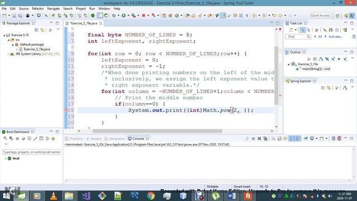
Task: Click the Boot Dashboard tag filter field
Action: coord(31,152)
